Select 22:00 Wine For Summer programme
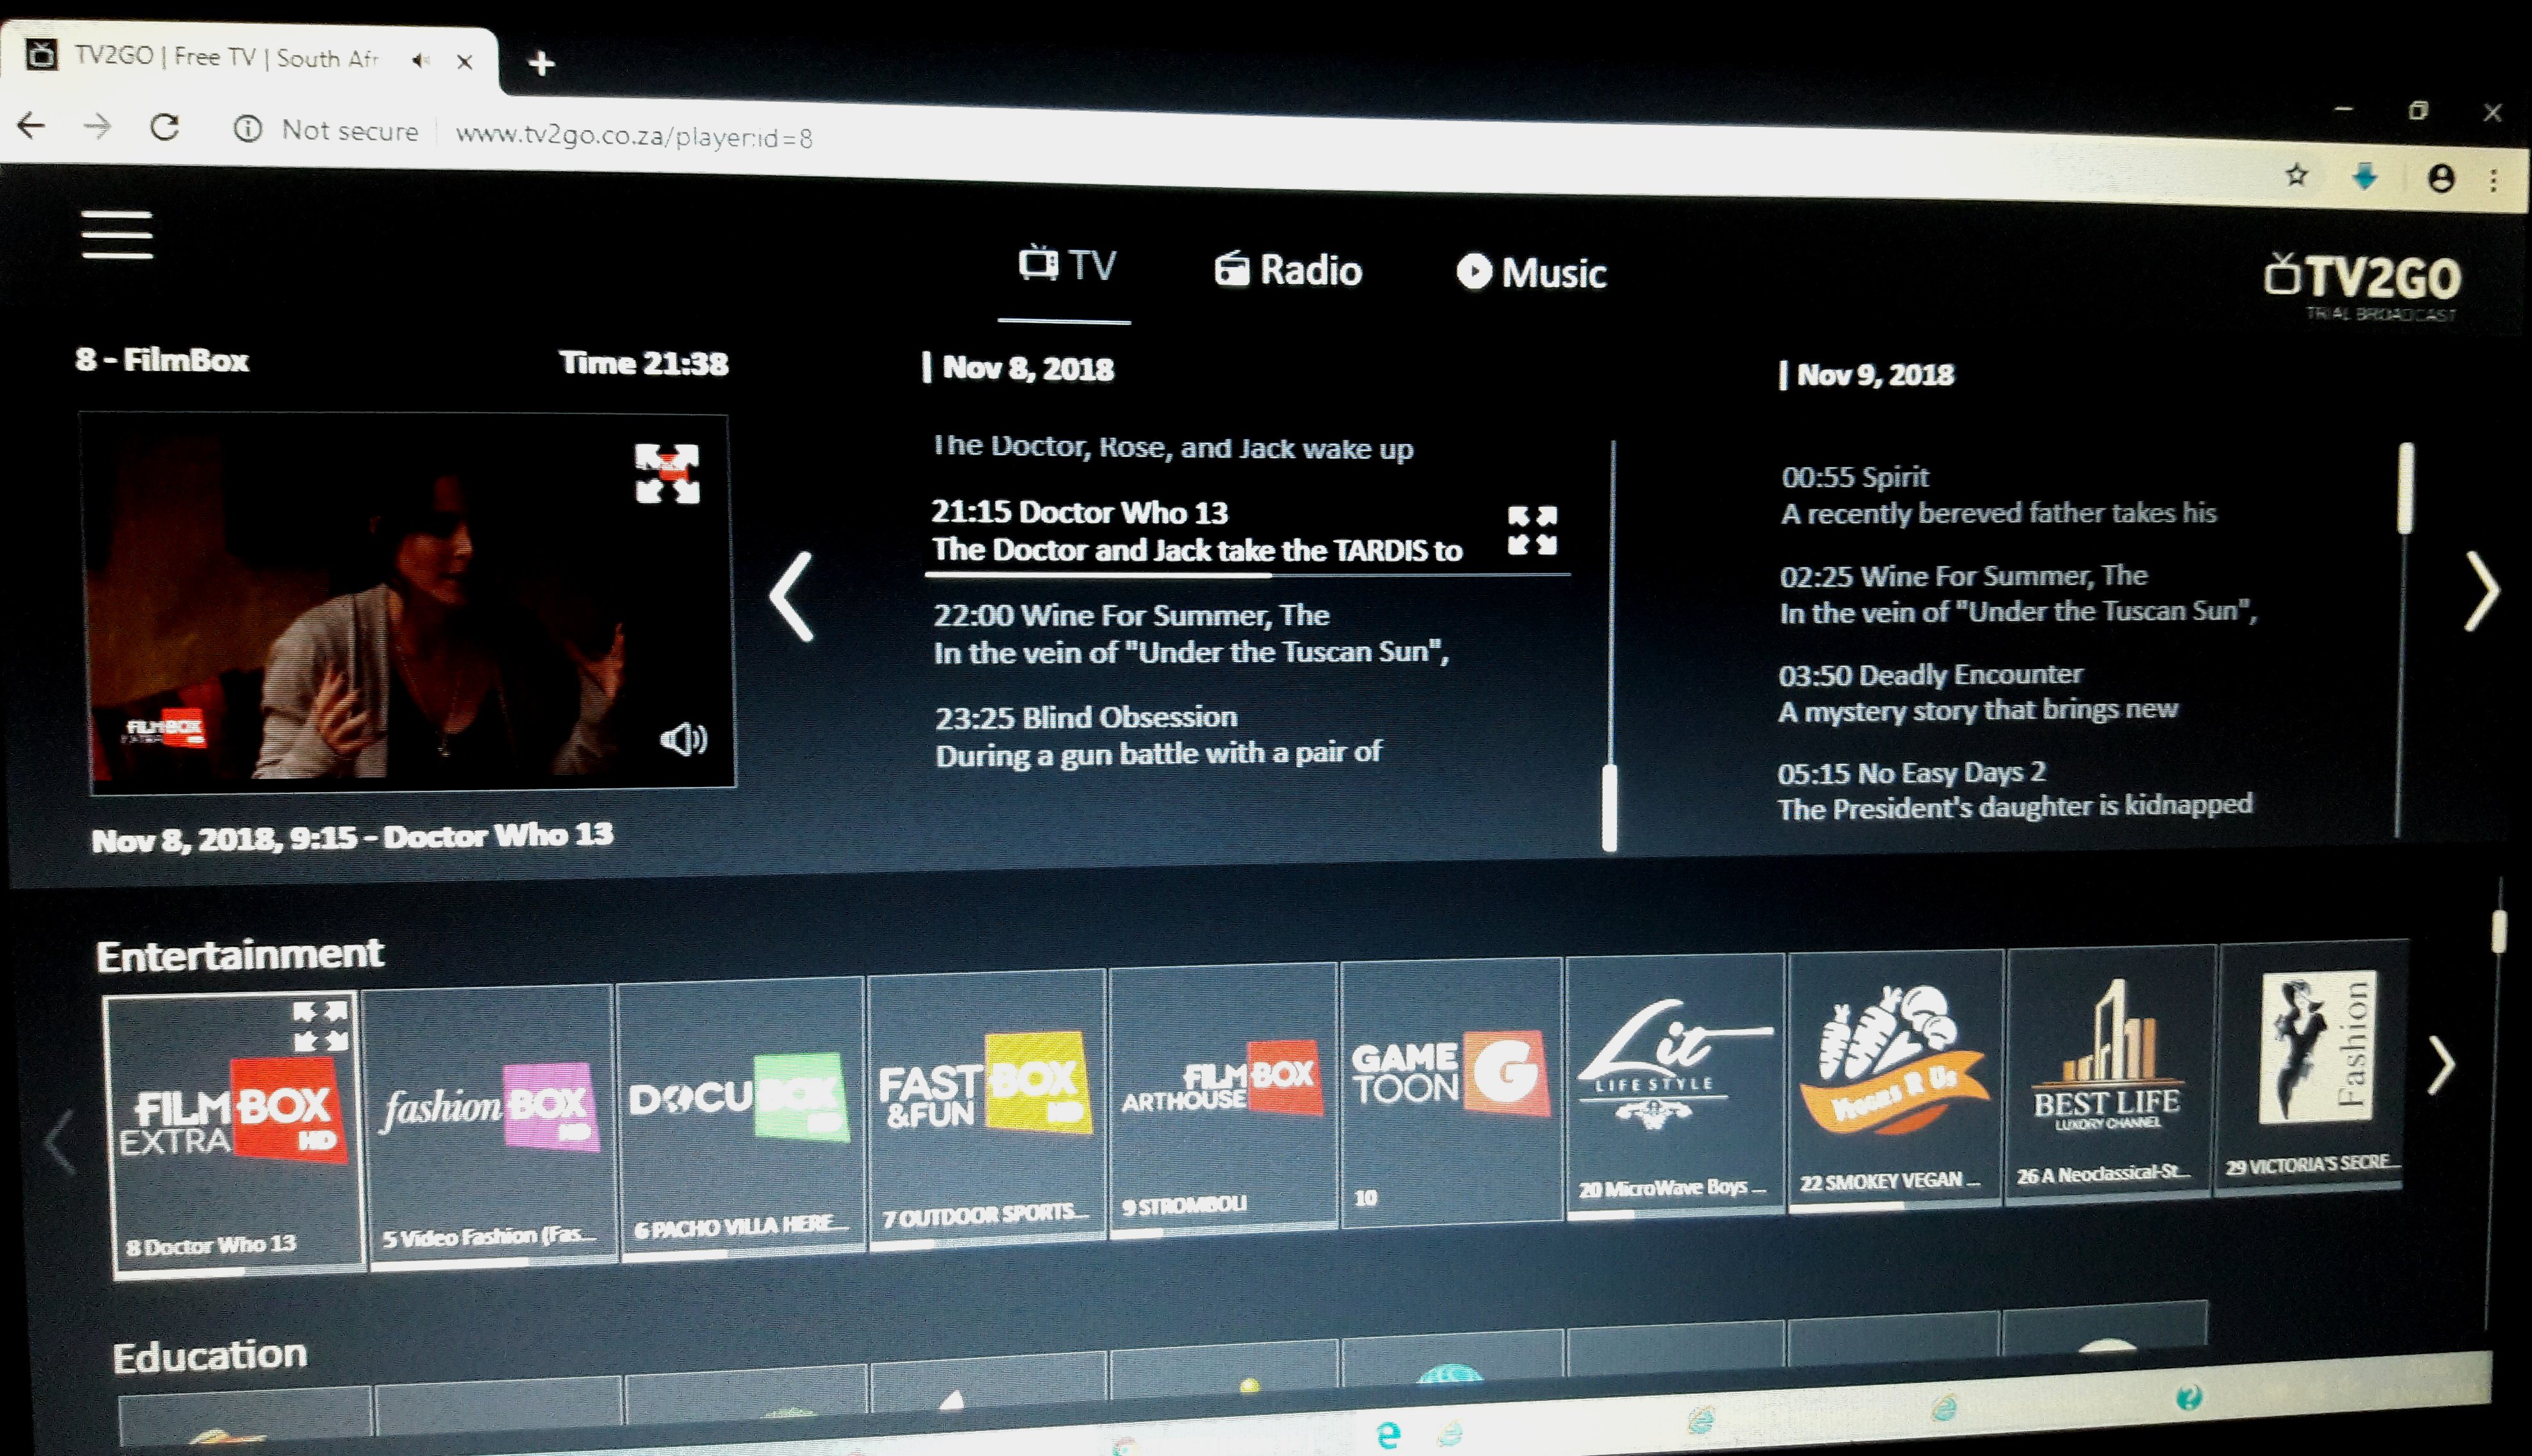Screen dimensions: 2532x1456 coord(1190,633)
